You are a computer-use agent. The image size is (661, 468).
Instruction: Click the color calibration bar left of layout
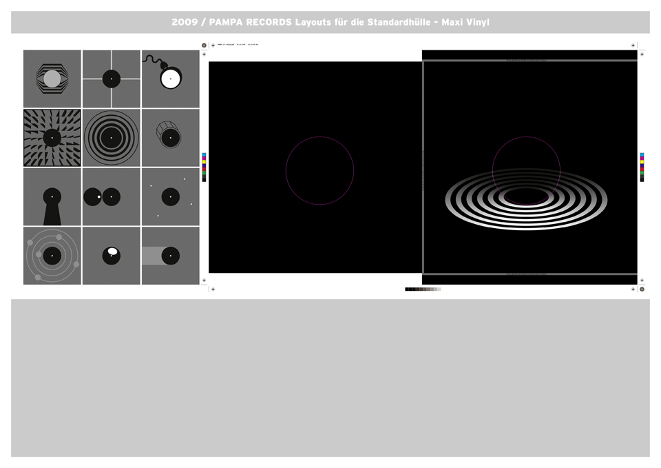[204, 167]
